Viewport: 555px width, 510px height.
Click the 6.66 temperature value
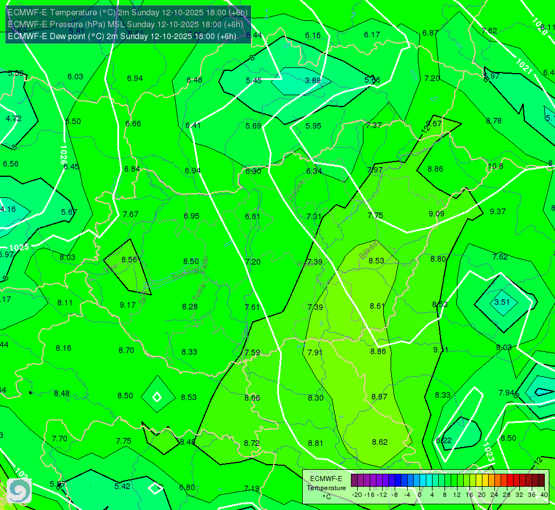(133, 124)
